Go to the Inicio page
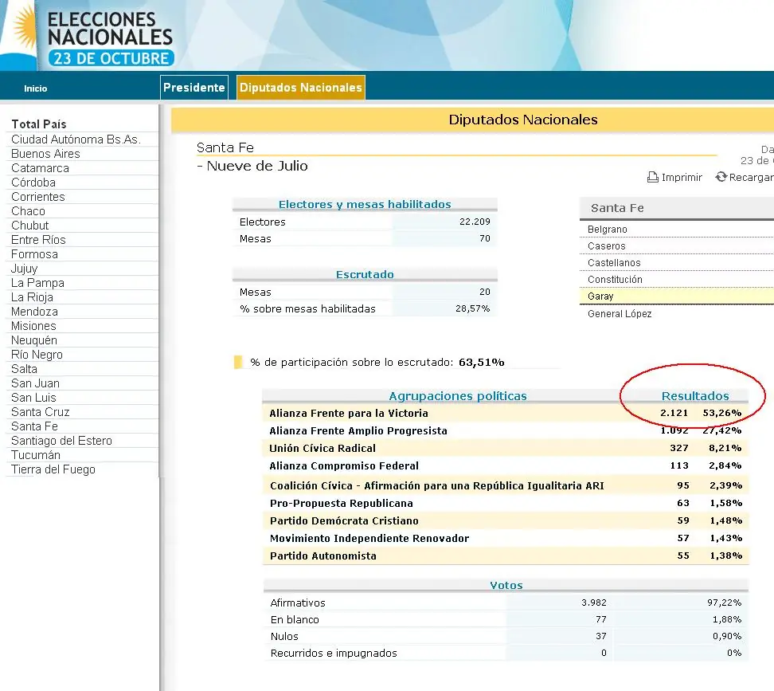The height and width of the screenshot is (691, 774). coord(35,88)
